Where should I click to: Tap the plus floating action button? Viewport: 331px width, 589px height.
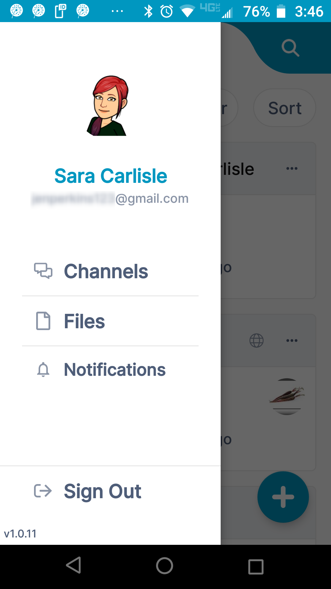click(283, 497)
